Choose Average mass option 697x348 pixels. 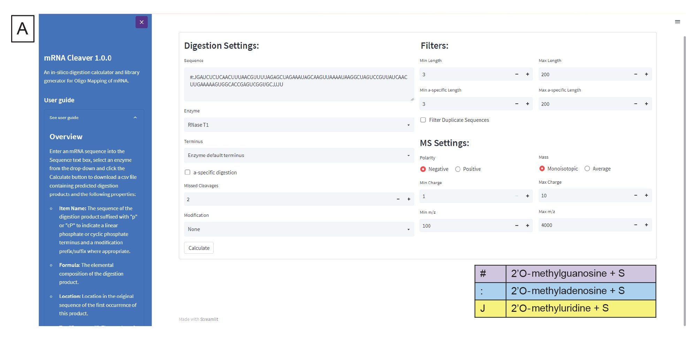coord(587,169)
